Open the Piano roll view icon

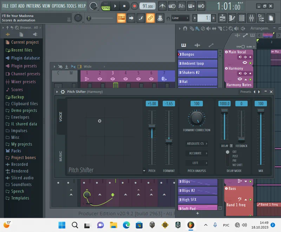tap(232, 18)
